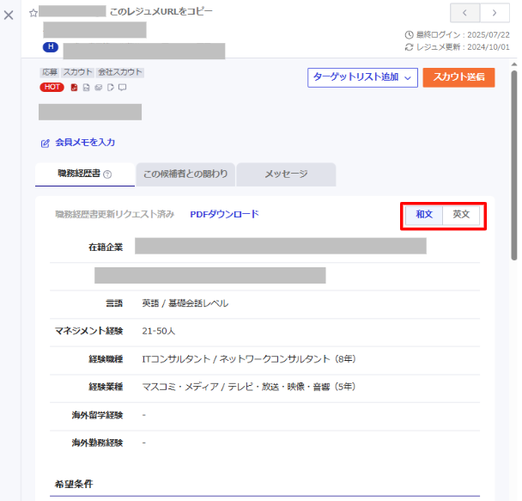Open 会員メモを入力 link
Screen dimensions: 522x501
click(85, 143)
